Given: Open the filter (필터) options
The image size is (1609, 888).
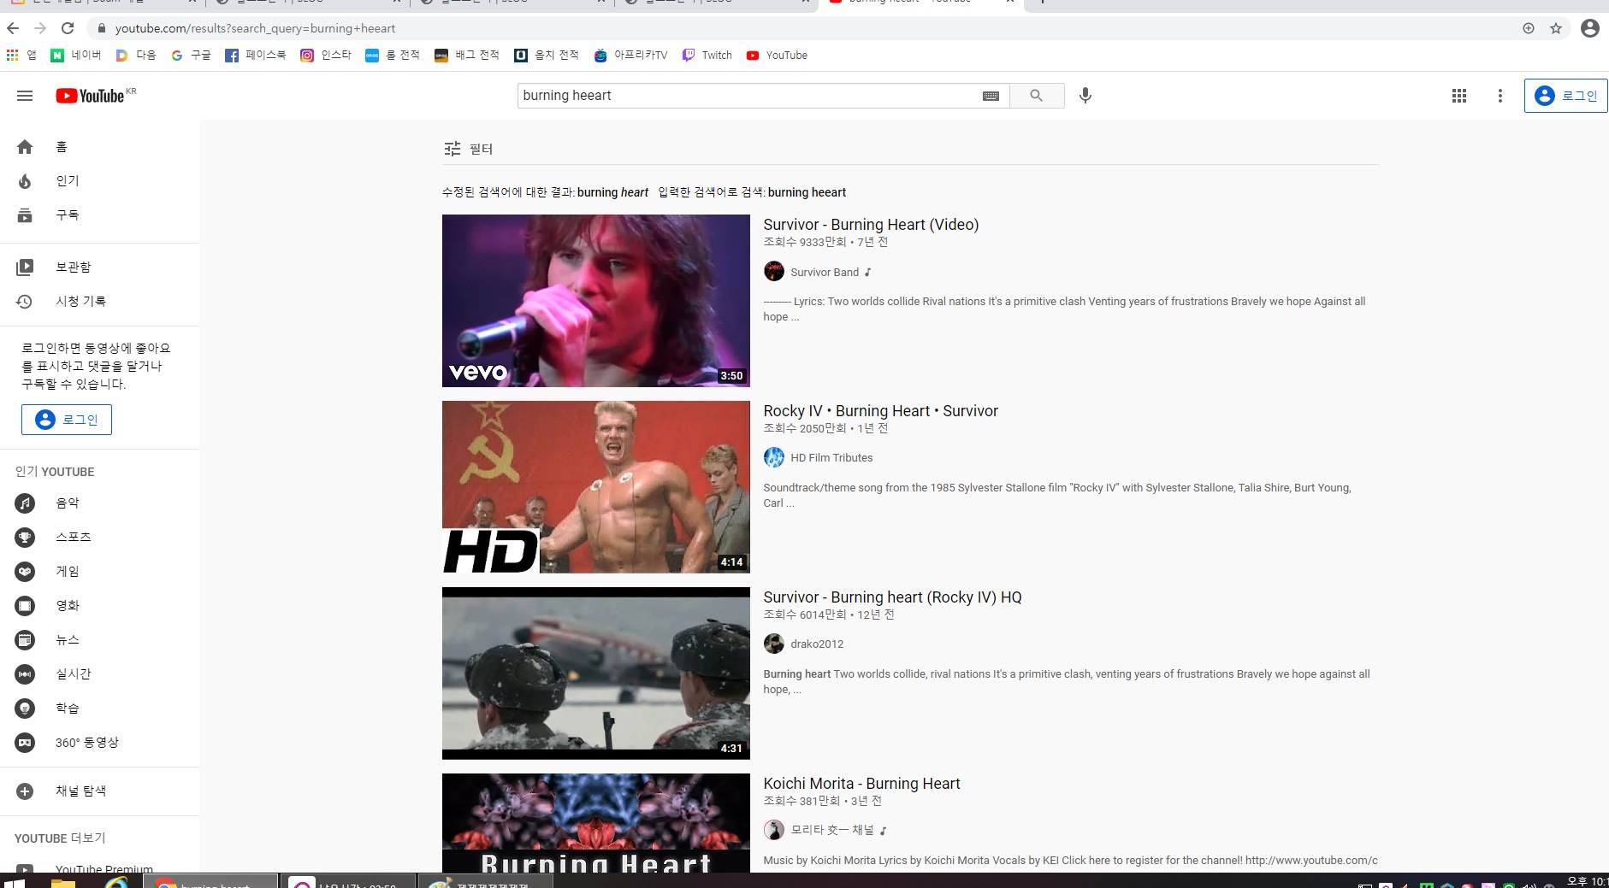Looking at the screenshot, I should 468,149.
